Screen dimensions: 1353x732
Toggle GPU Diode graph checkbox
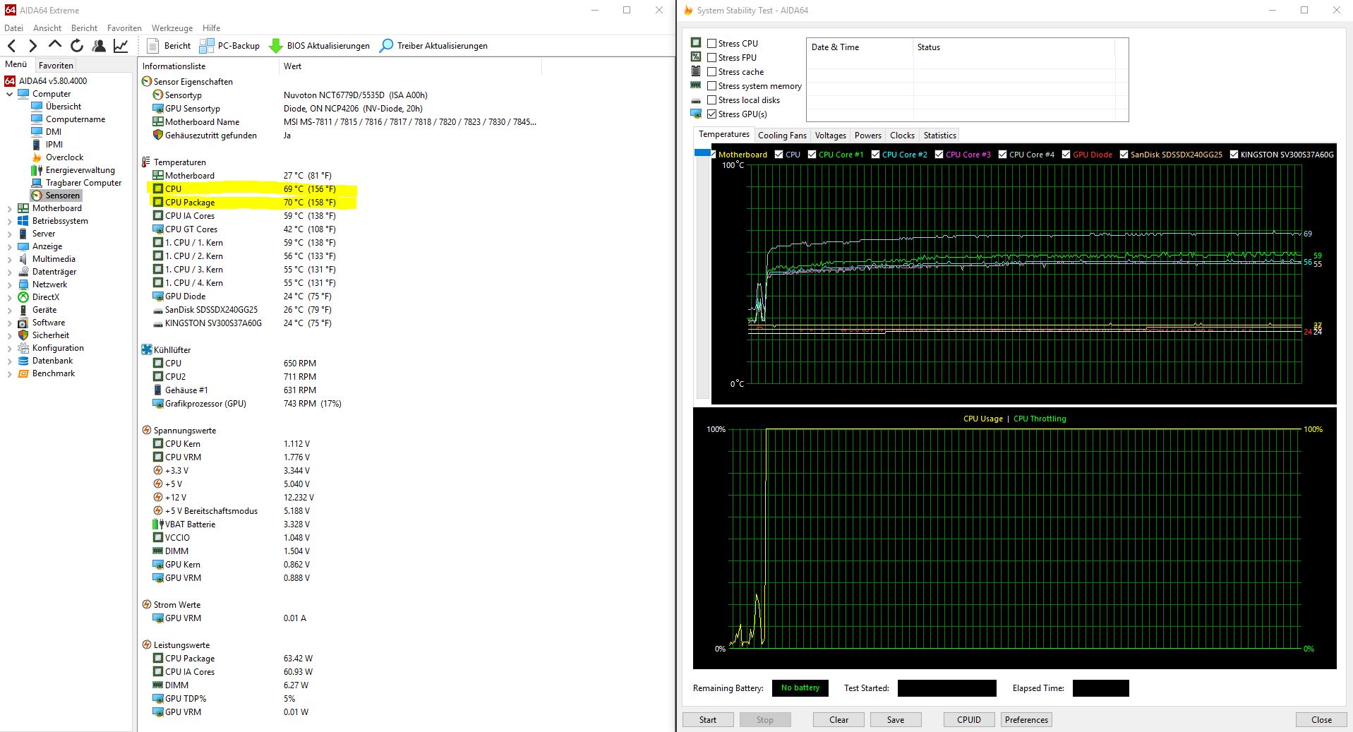coord(1066,155)
